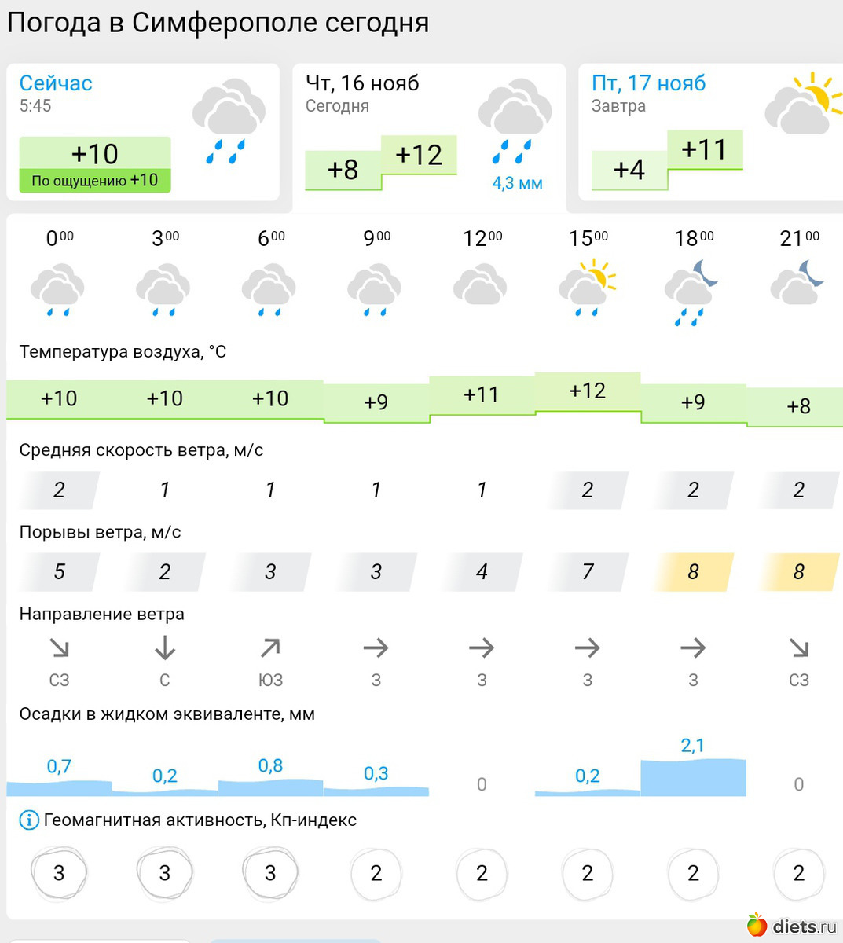Click the diets.ru watermark link
The width and height of the screenshot is (843, 943).
point(794,926)
